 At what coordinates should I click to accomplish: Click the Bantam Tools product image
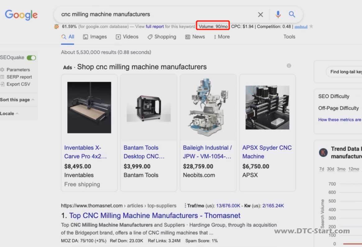coord(149,108)
